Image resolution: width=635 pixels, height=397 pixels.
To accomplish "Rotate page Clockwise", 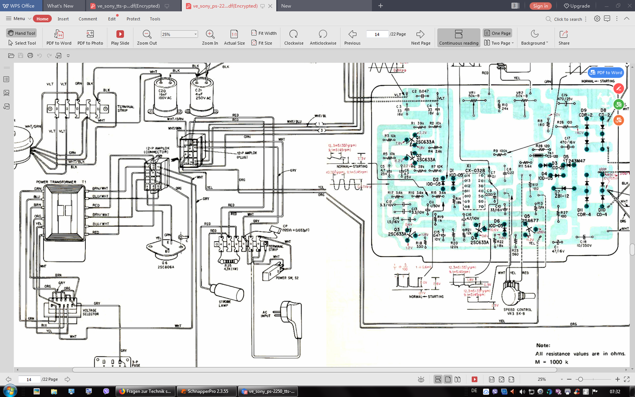I will click(x=294, y=37).
